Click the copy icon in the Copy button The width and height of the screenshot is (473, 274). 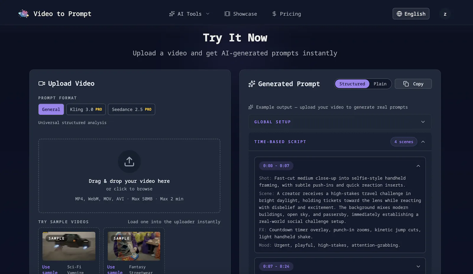coord(406,84)
